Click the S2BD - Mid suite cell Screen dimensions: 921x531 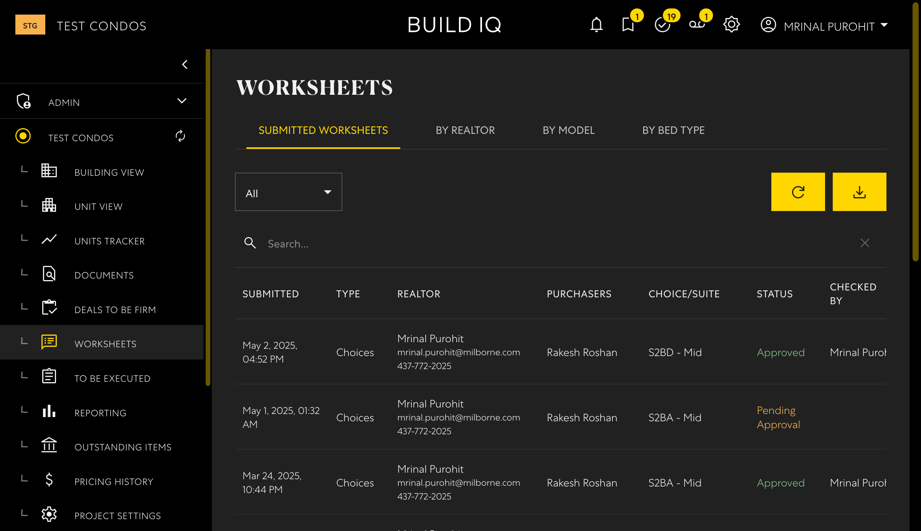(675, 352)
